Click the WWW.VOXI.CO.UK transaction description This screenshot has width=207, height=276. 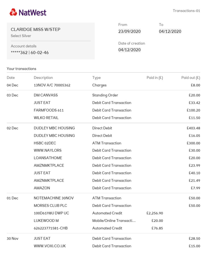pos(50,246)
